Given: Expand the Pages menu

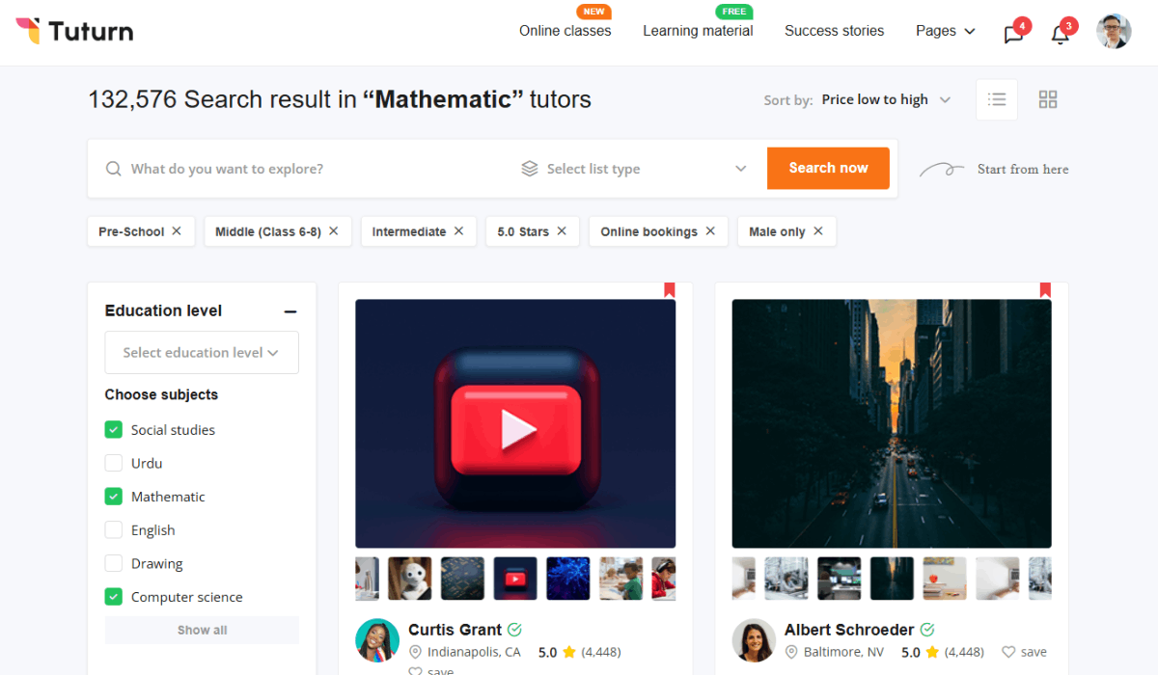Looking at the screenshot, I should (946, 31).
